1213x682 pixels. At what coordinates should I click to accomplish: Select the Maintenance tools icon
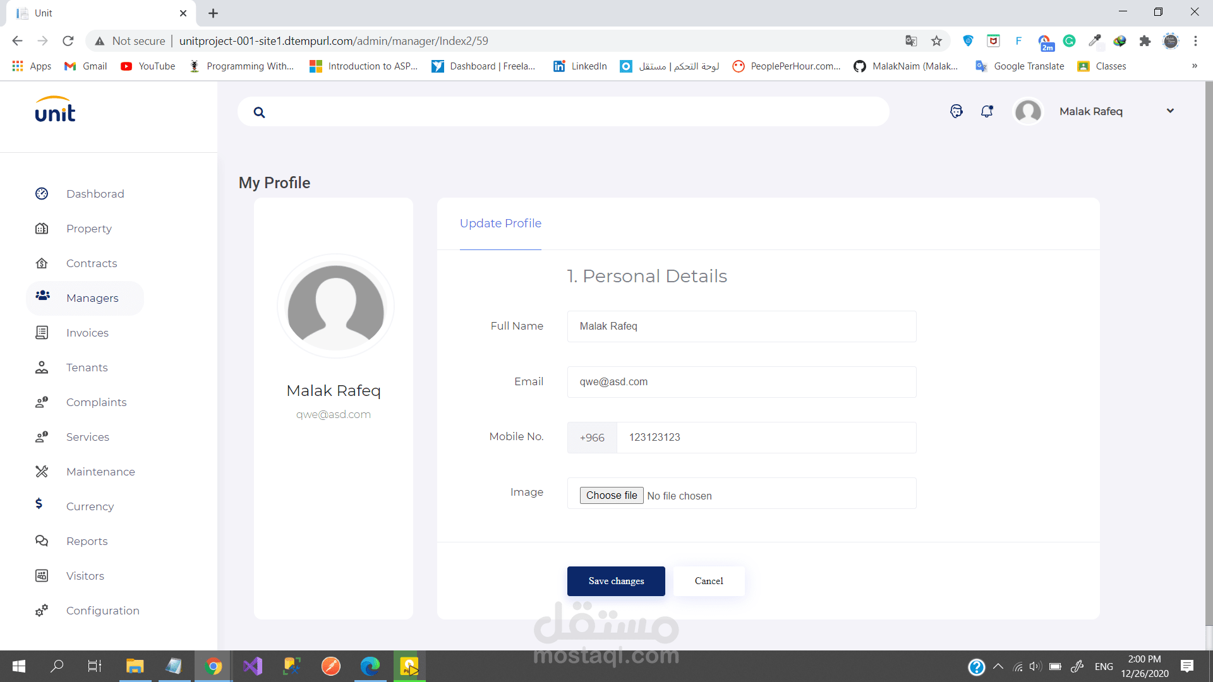[42, 472]
